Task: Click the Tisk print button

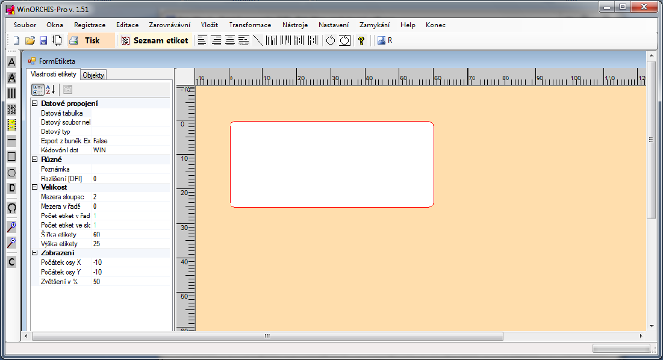Action: tap(92, 40)
